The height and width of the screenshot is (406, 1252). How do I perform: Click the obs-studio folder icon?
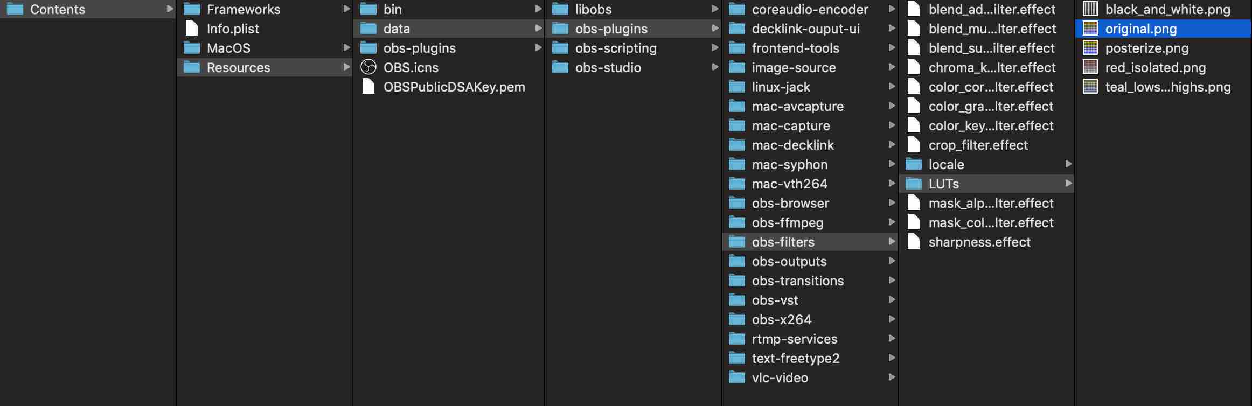tap(560, 67)
